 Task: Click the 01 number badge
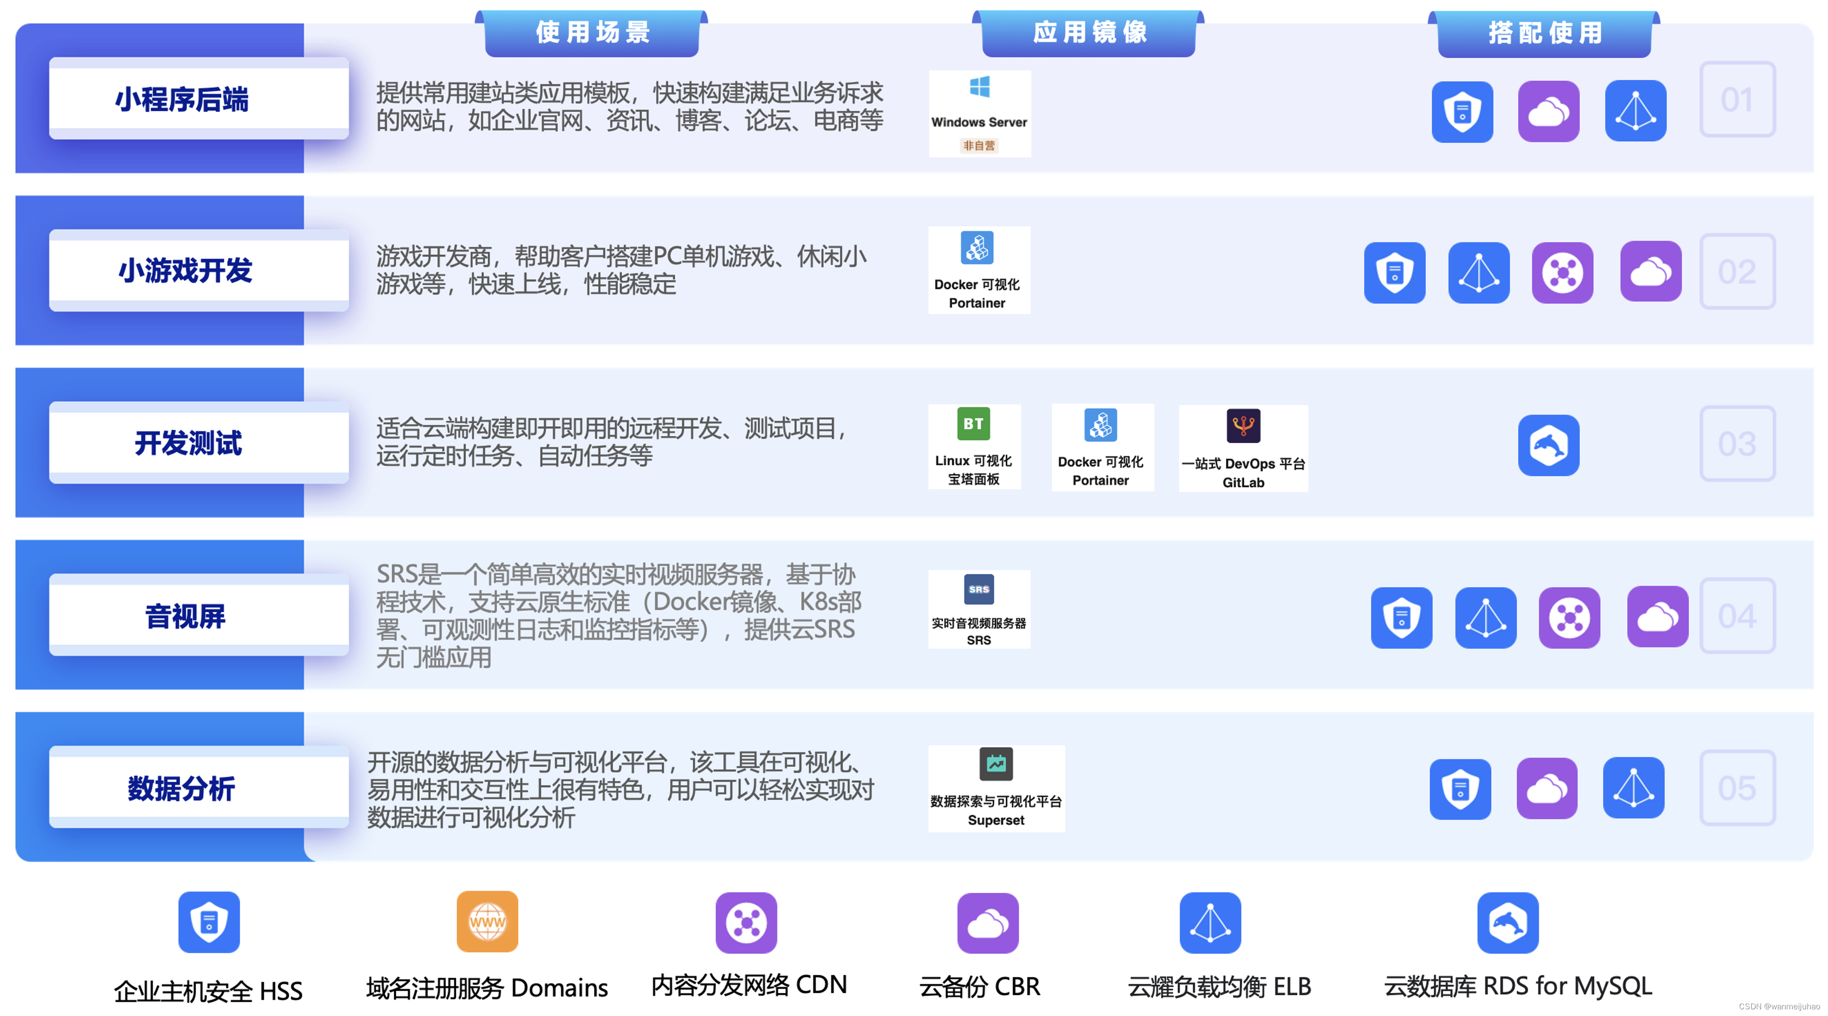(x=1737, y=99)
